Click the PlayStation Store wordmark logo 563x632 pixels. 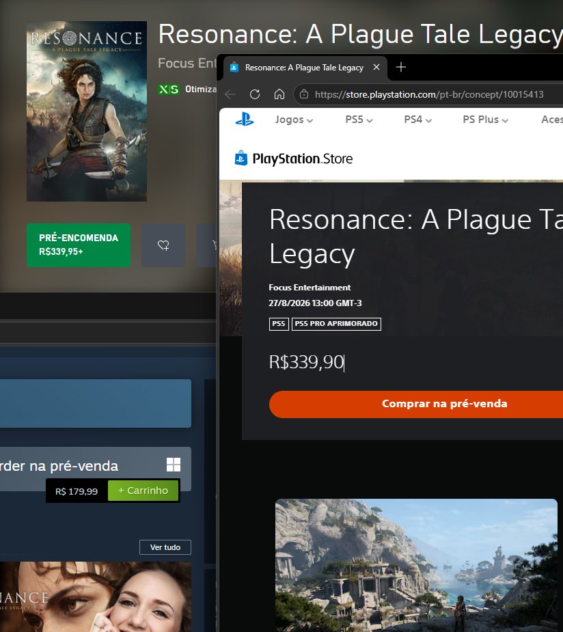(x=302, y=159)
